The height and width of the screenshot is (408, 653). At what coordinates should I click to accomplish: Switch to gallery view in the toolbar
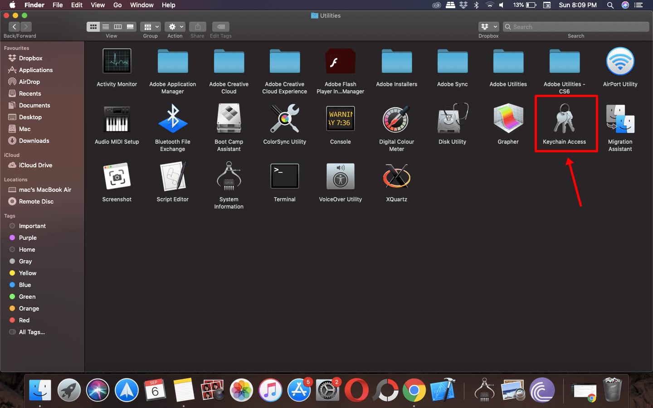pos(130,27)
